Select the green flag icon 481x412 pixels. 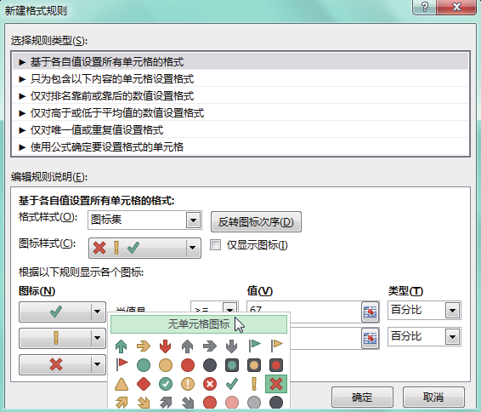click(x=254, y=346)
